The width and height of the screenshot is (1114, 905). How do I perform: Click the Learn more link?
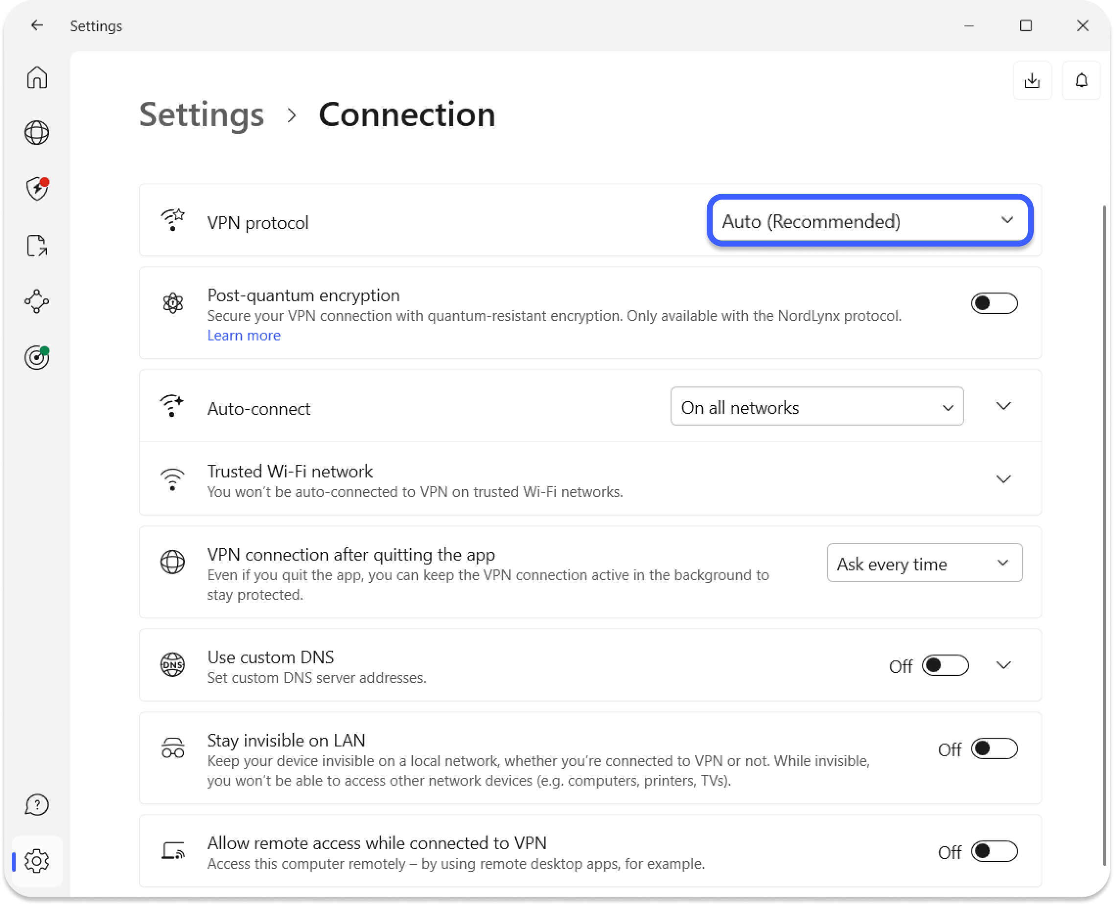244,336
